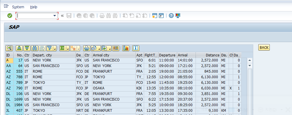This screenshot has height=115, width=292.
Task: Click flight number 1984 cell
Action: (x=19, y=105)
